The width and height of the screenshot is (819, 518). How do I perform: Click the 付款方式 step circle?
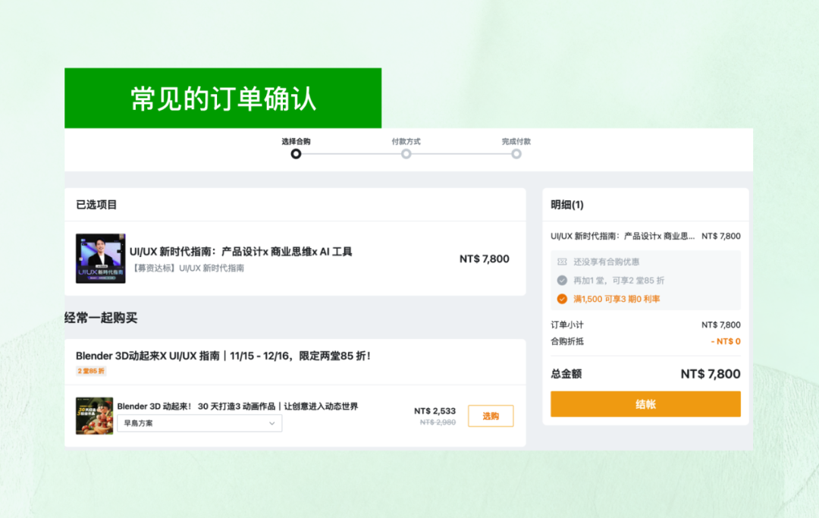[406, 153]
